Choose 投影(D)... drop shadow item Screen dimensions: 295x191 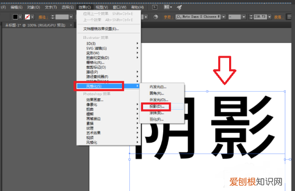(x=162, y=106)
